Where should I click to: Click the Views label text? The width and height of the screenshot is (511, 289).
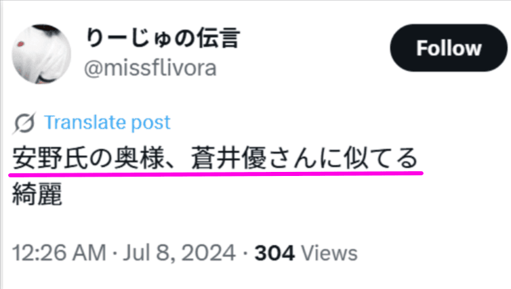tap(329, 253)
